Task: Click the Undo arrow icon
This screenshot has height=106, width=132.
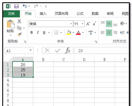Action: 25,6
